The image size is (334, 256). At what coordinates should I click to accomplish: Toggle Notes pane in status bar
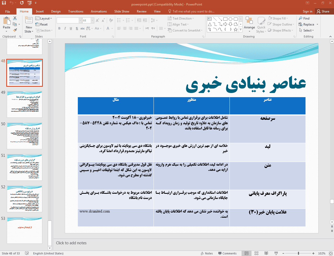coord(207,253)
